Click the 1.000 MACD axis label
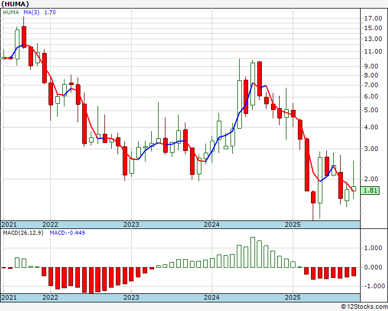 point(373,248)
